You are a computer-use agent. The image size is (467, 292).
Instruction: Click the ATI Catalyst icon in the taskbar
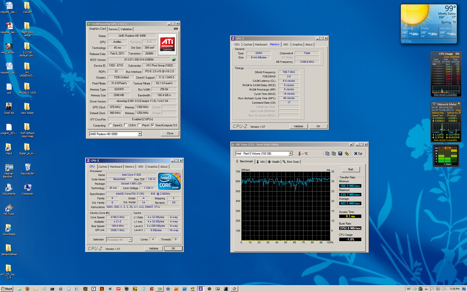[118, 289]
